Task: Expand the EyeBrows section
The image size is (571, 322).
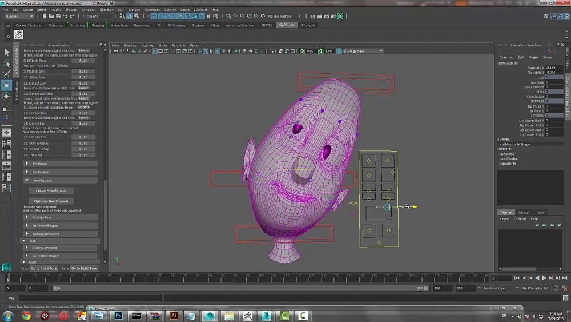Action: (x=27, y=164)
